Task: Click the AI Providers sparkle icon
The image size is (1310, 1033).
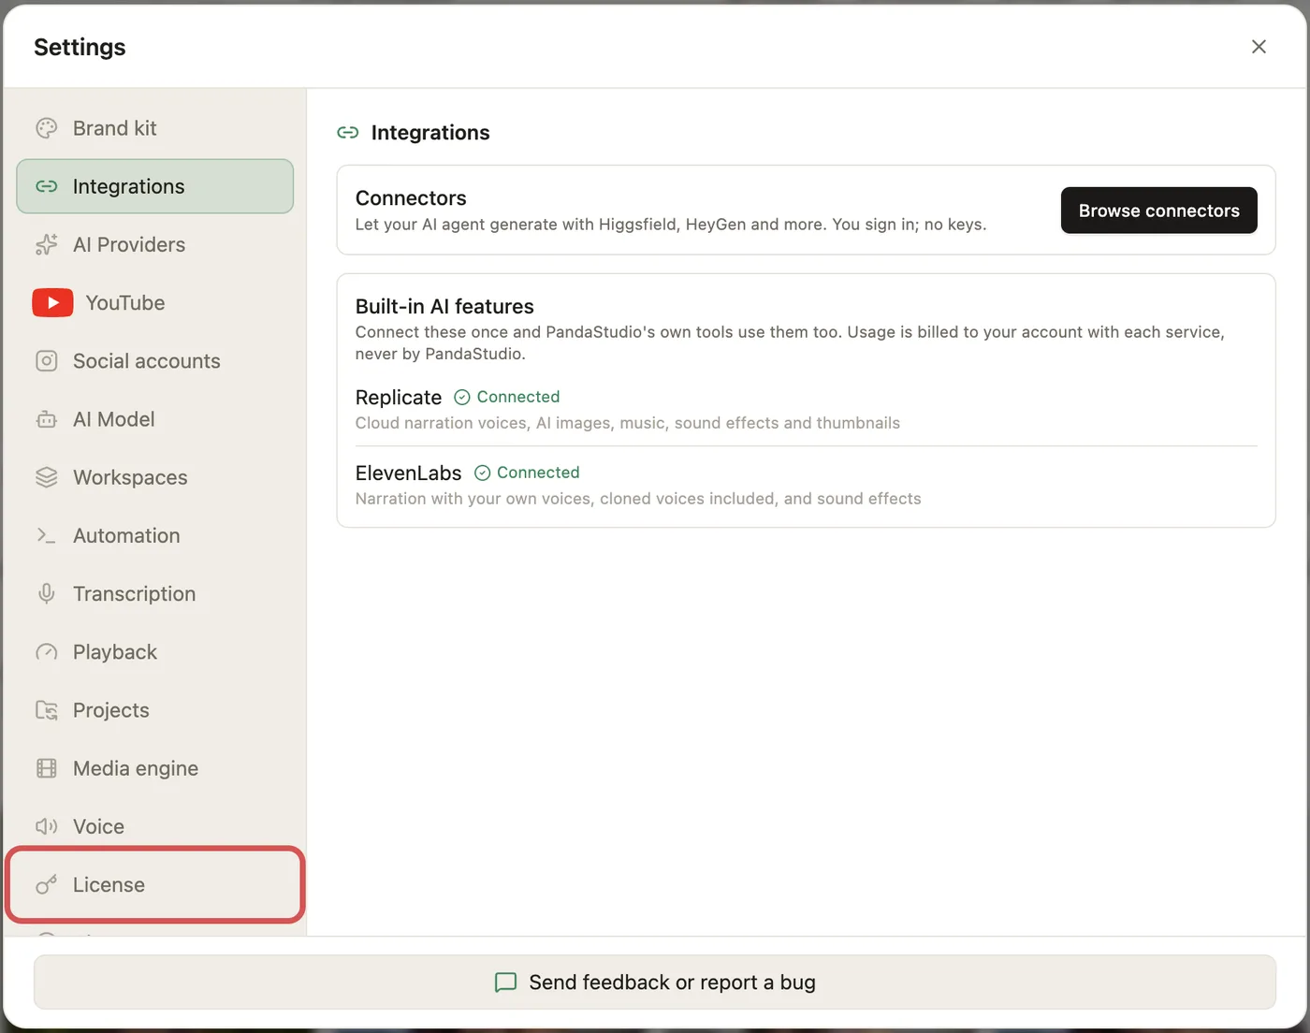Action: (x=47, y=244)
